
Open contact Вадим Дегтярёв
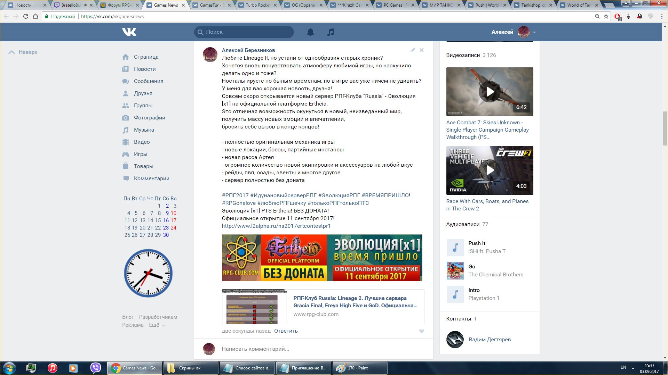pyautogui.click(x=490, y=340)
